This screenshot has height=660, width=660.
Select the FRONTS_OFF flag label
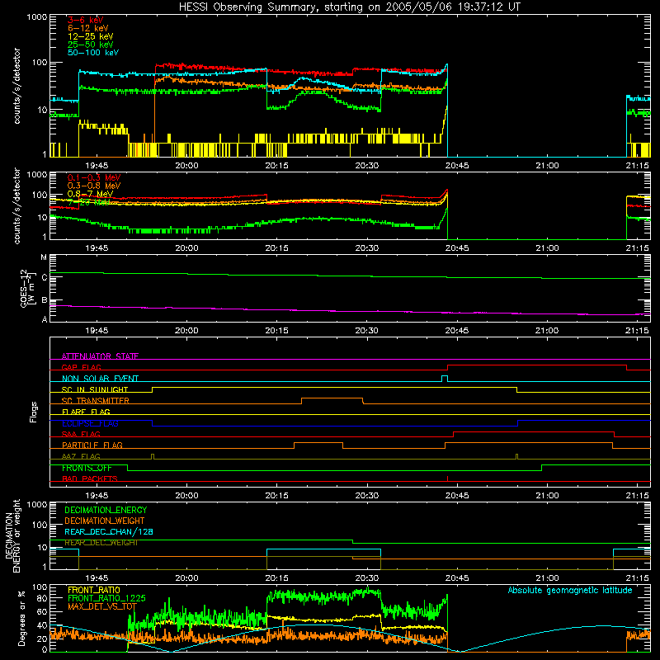click(87, 468)
